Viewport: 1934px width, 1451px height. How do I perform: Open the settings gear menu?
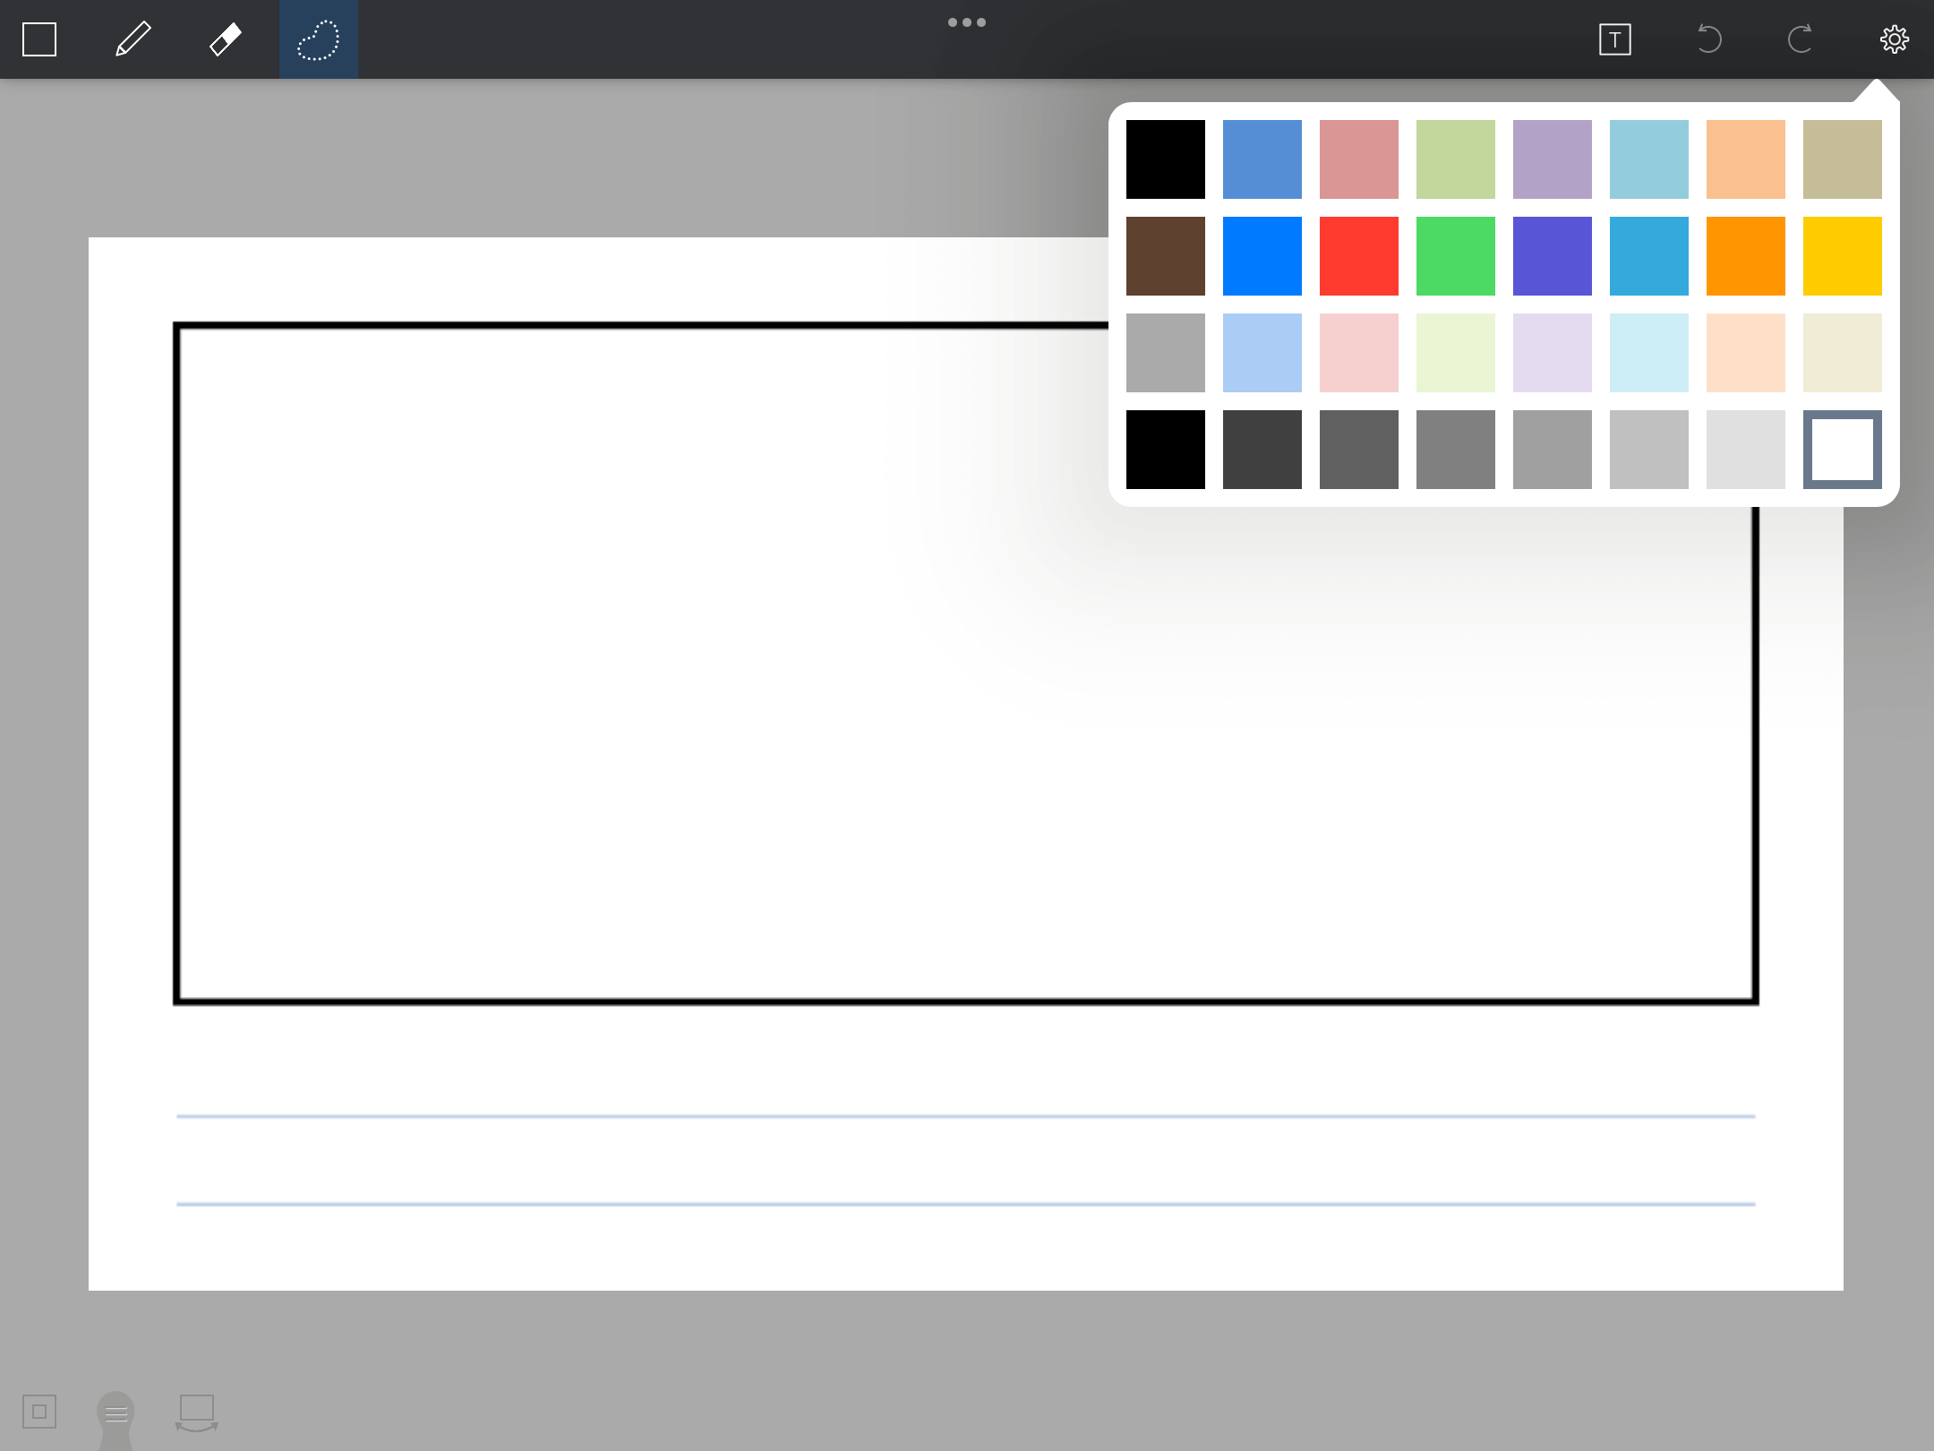point(1895,39)
